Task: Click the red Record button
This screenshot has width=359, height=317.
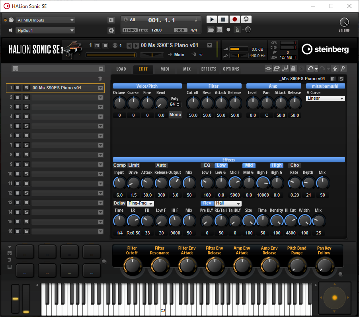Action: pyautogui.click(x=234, y=20)
